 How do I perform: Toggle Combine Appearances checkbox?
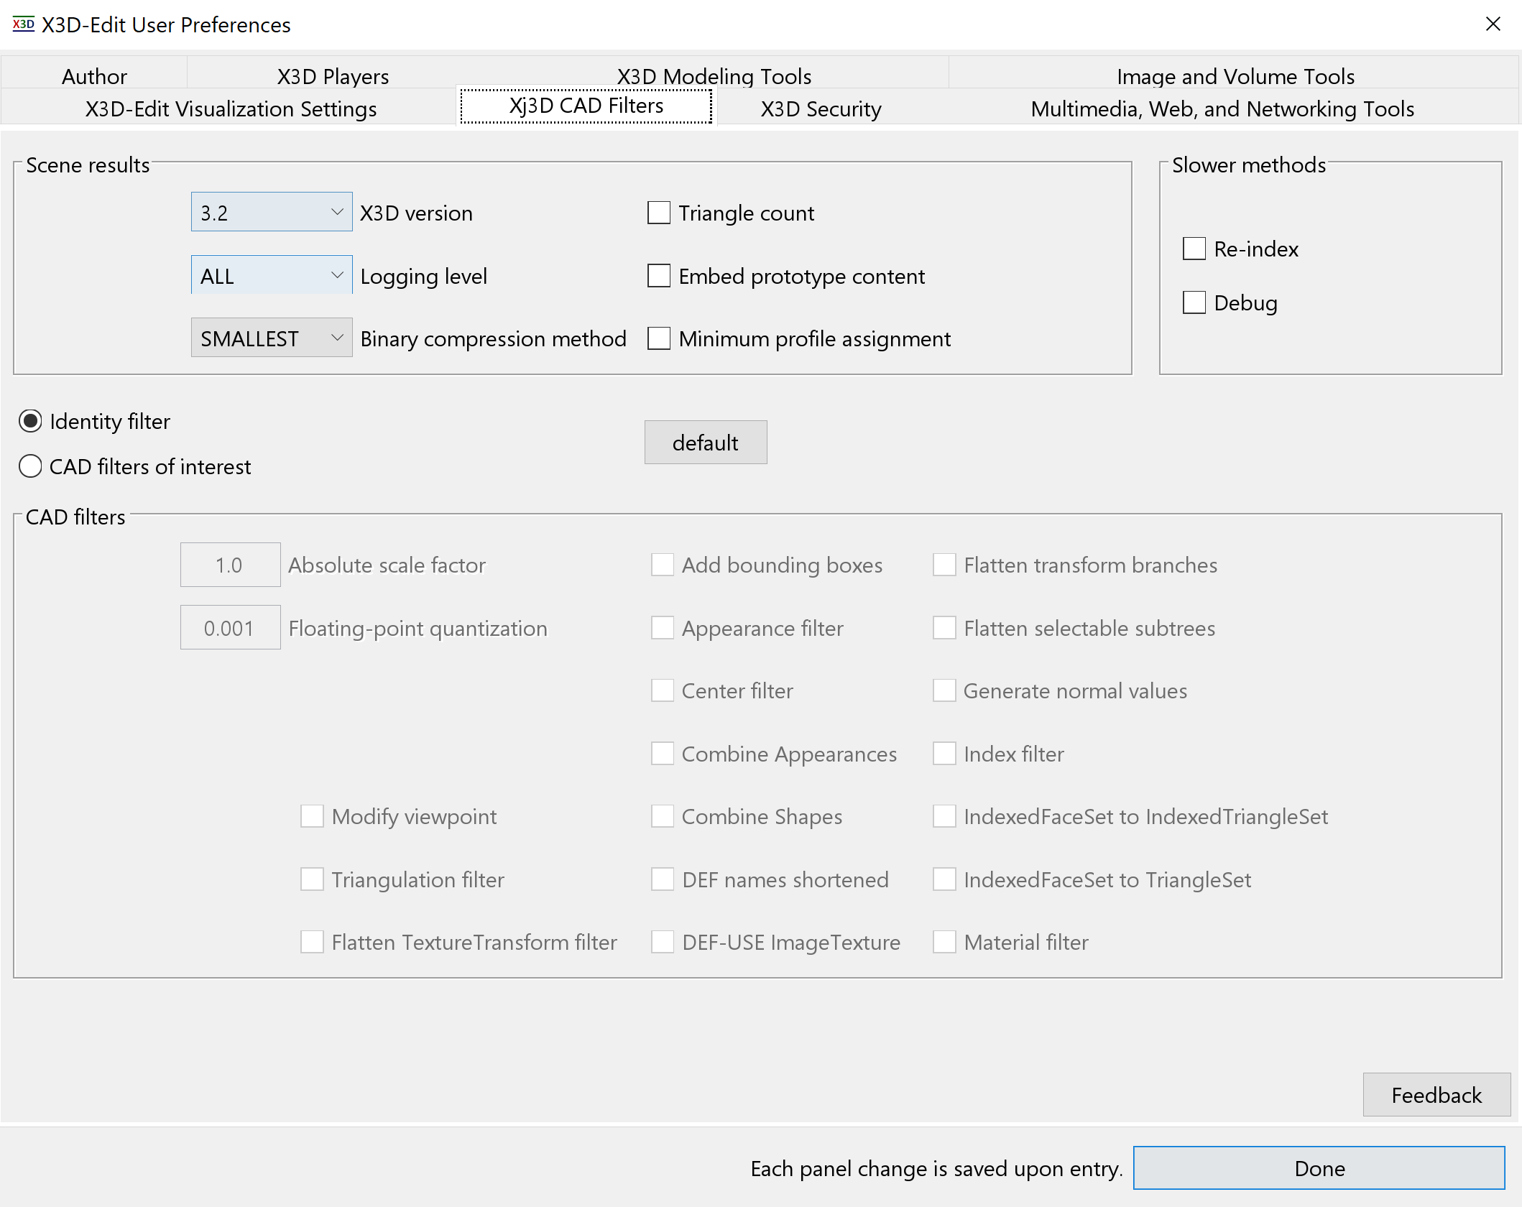pos(662,754)
